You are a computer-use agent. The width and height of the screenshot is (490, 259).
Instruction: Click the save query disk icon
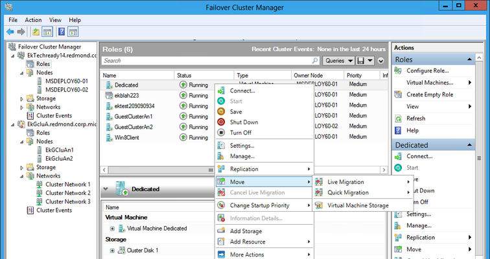point(360,60)
